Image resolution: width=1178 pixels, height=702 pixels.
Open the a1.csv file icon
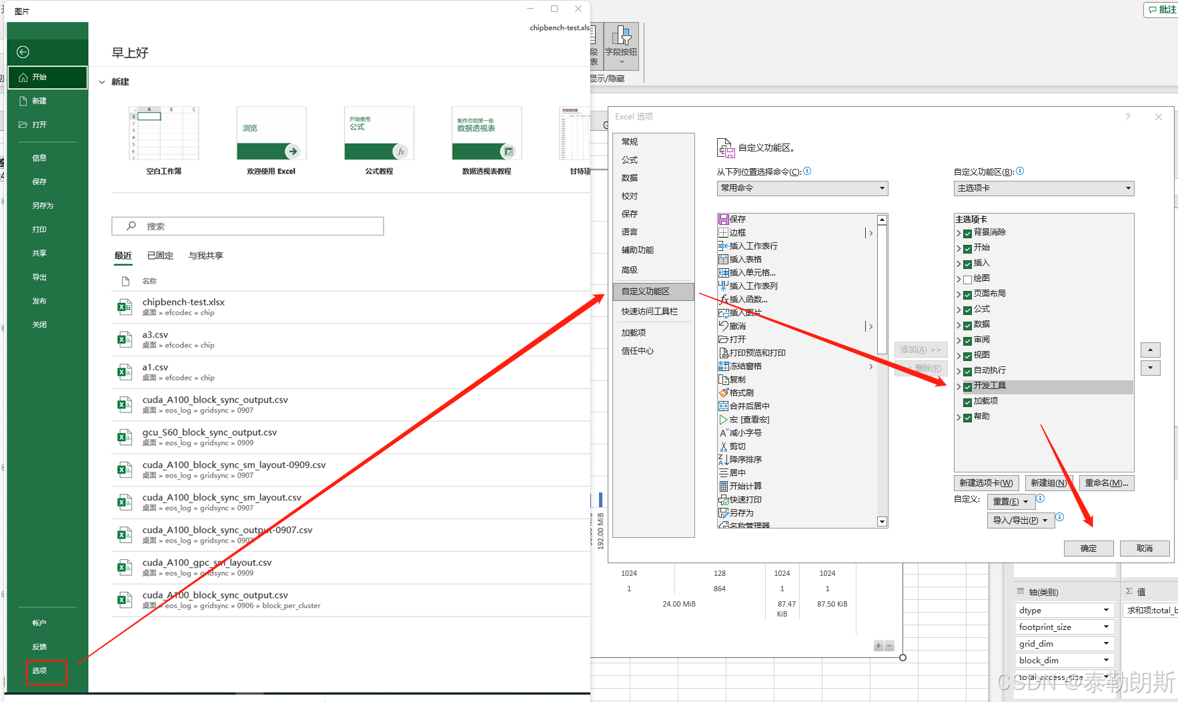coord(124,372)
